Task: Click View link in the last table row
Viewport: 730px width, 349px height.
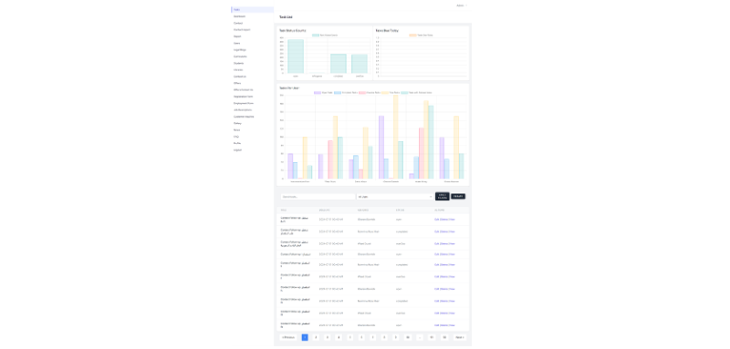Action: (x=452, y=325)
